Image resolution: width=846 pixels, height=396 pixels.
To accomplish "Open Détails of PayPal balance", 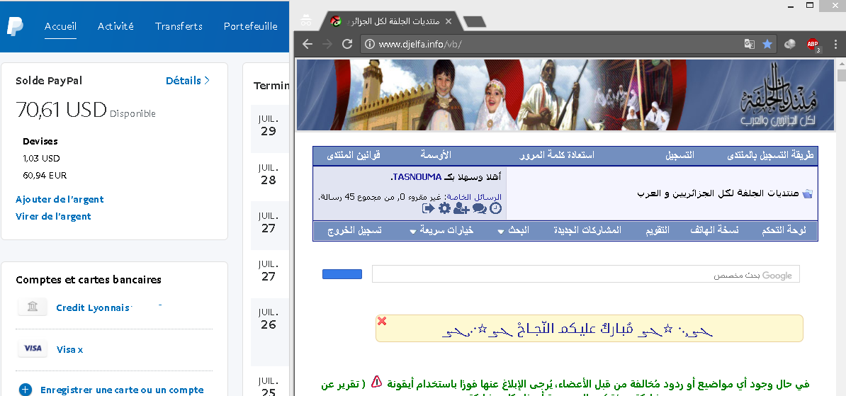I will point(187,80).
